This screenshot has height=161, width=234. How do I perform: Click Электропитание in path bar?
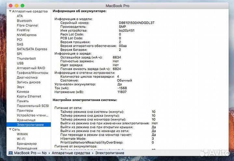pos(110,153)
